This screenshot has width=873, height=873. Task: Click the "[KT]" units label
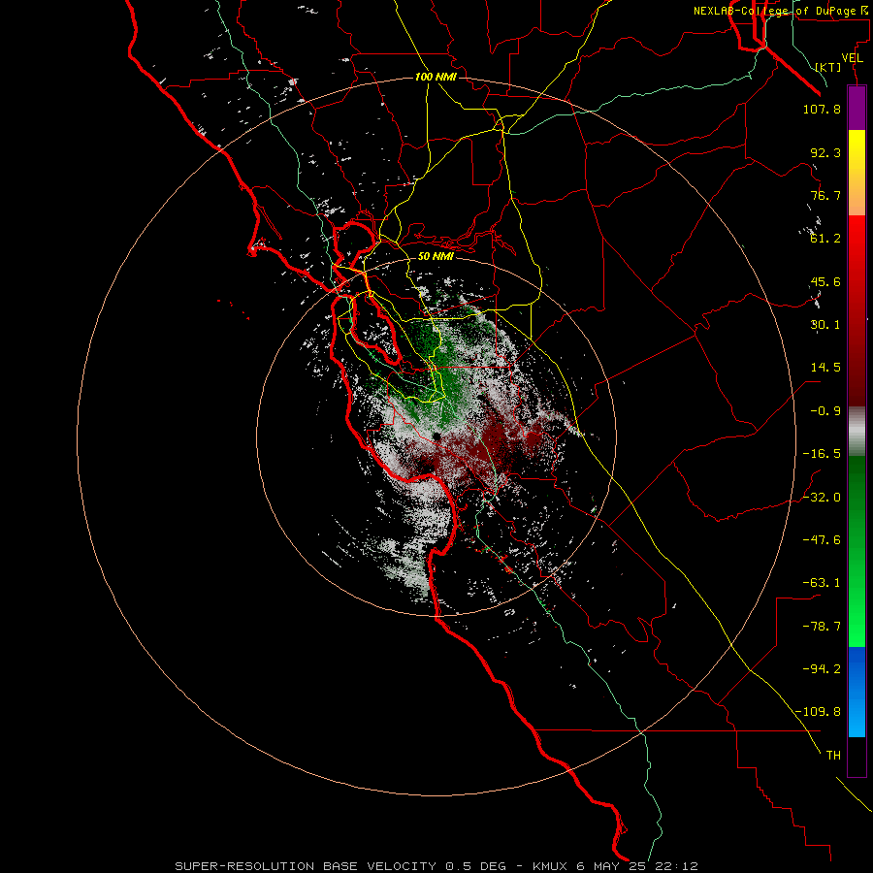click(x=828, y=67)
